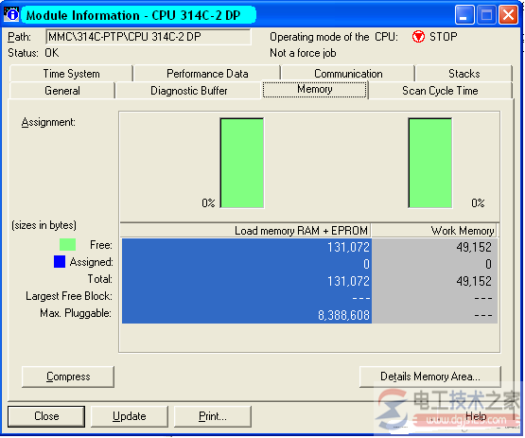
Task: Open the Communication tab
Action: [x=348, y=74]
